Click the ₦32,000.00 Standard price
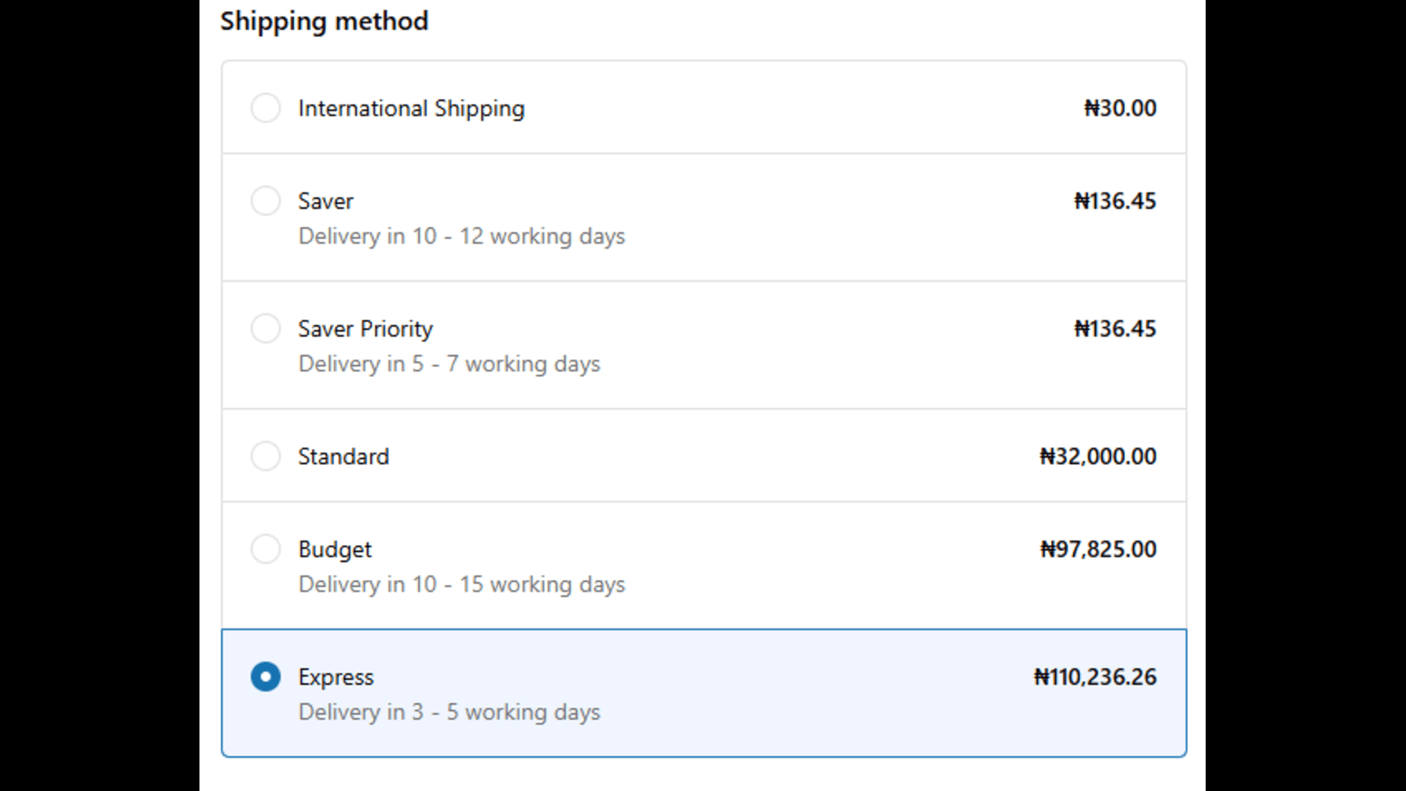Image resolution: width=1406 pixels, height=791 pixels. click(x=1098, y=457)
